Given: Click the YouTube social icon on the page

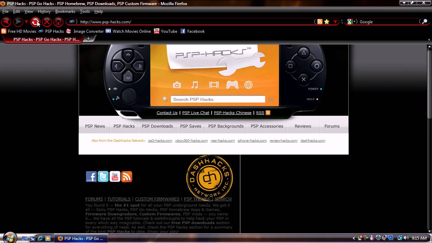Looking at the screenshot, I should coord(115,177).
